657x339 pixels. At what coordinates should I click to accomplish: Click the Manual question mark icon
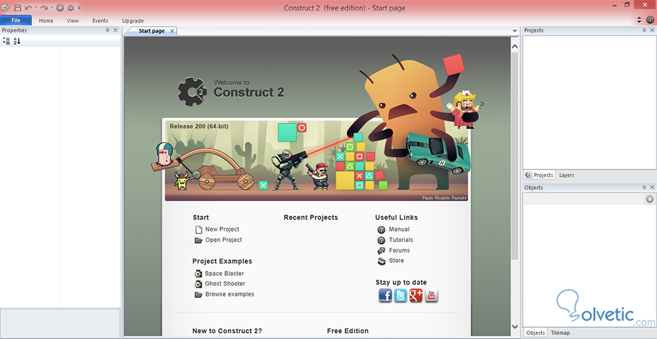point(381,230)
